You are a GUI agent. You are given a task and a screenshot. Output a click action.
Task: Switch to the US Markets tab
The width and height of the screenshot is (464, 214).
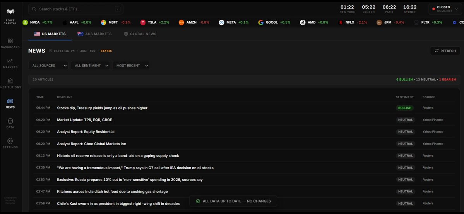50,34
